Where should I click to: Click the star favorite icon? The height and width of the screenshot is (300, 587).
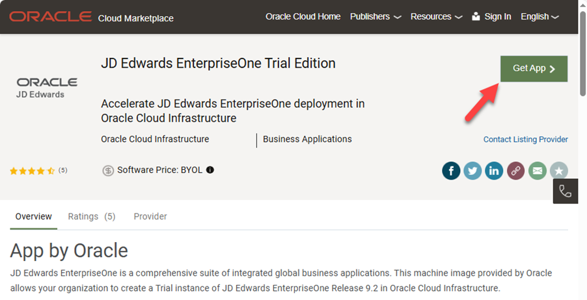pos(559,170)
